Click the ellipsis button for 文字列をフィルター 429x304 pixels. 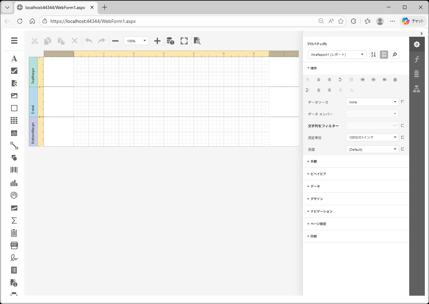click(395, 125)
